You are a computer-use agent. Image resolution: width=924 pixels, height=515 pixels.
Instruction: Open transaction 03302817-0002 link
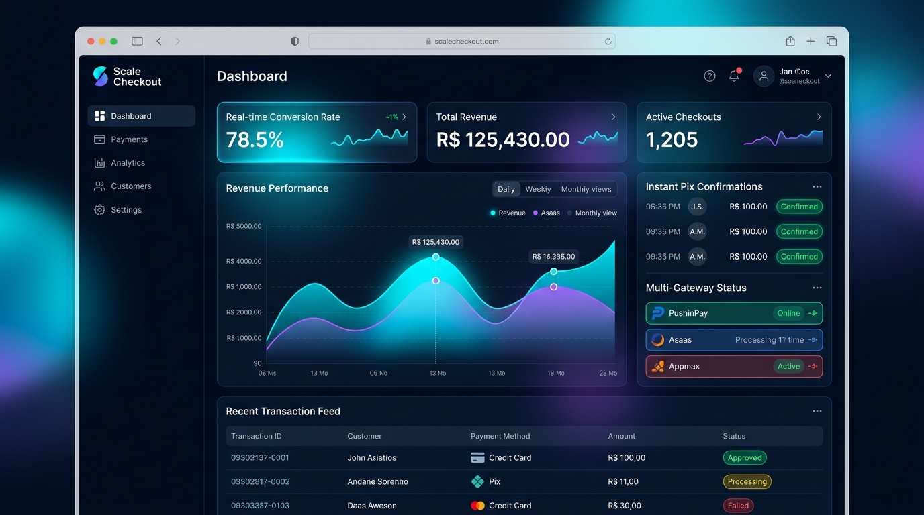pyautogui.click(x=261, y=481)
